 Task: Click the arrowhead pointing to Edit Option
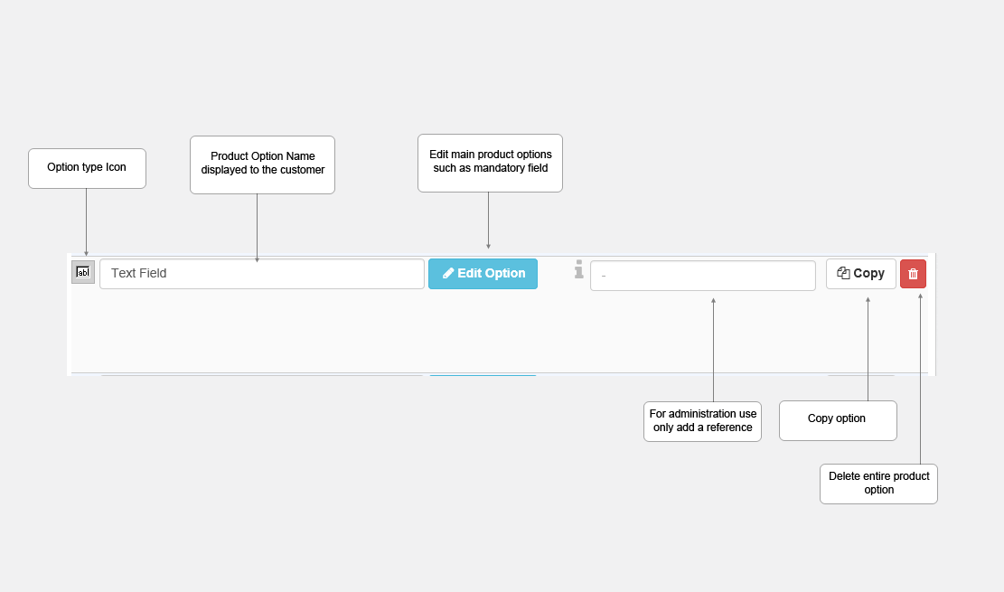point(489,246)
